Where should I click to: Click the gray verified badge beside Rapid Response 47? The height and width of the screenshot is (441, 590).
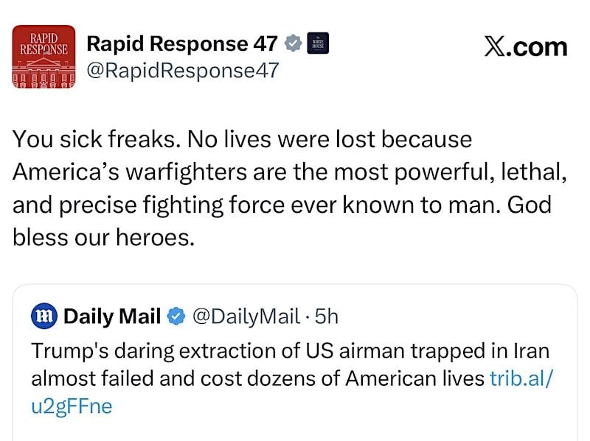[294, 43]
